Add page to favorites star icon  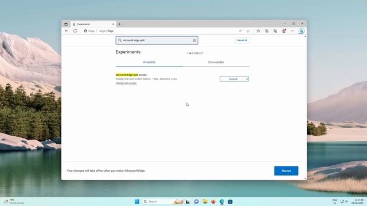(x=248, y=31)
